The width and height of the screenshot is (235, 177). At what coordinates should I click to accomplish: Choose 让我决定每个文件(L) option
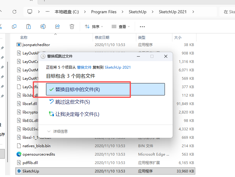(x=74, y=114)
